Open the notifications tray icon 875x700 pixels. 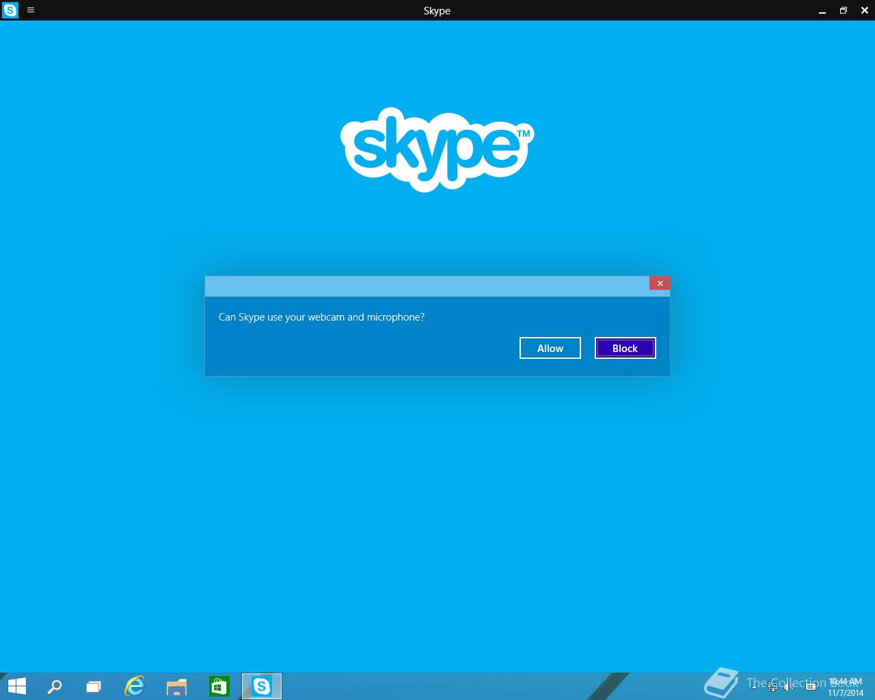coord(811,686)
